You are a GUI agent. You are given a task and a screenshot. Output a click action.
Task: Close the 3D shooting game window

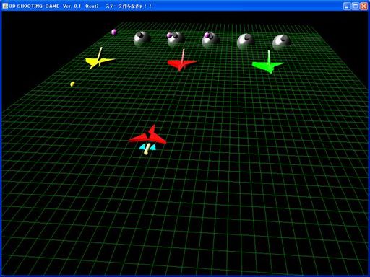(x=363, y=6)
